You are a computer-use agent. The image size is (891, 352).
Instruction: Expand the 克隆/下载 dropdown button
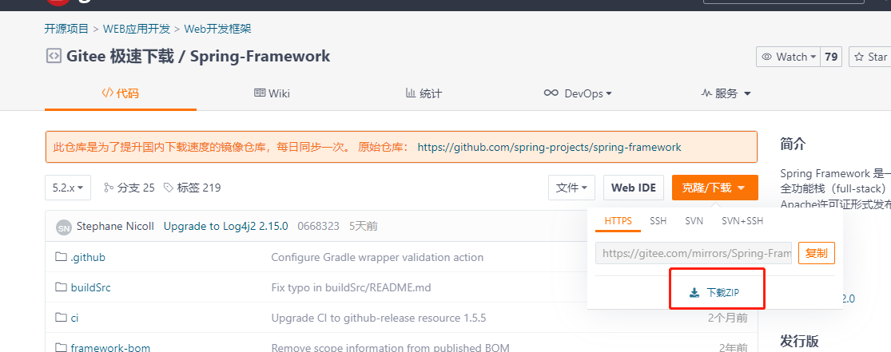[x=715, y=188]
